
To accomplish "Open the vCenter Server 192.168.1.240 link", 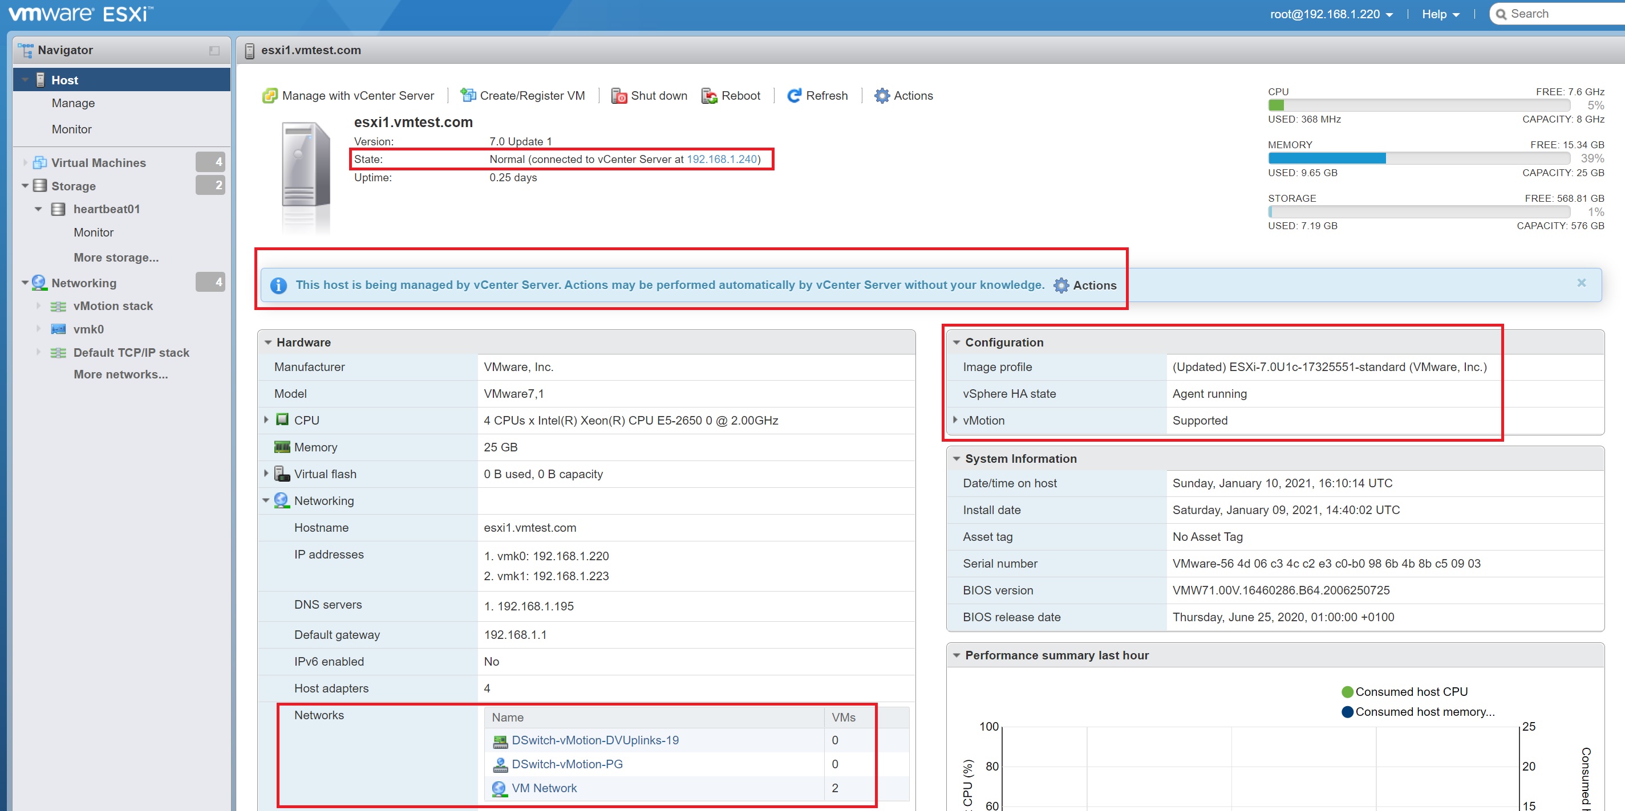I will (x=721, y=160).
